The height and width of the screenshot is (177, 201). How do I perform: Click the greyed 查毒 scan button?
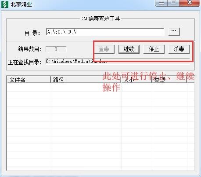pos(104,49)
